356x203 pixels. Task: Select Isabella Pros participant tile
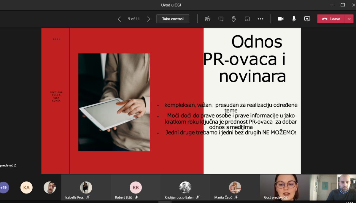pyautogui.click(x=86, y=188)
